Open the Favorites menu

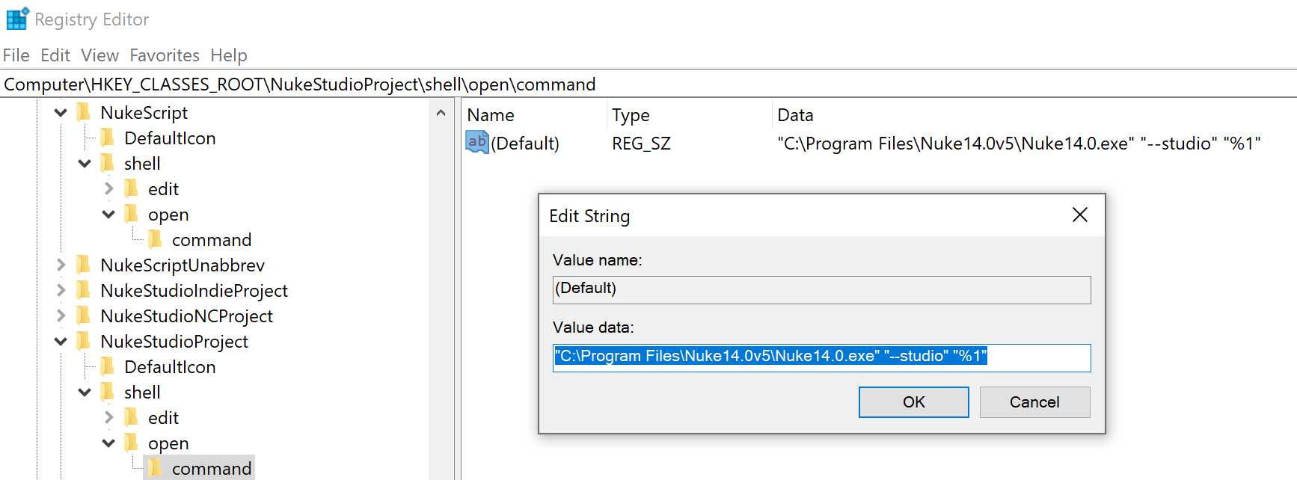(164, 55)
